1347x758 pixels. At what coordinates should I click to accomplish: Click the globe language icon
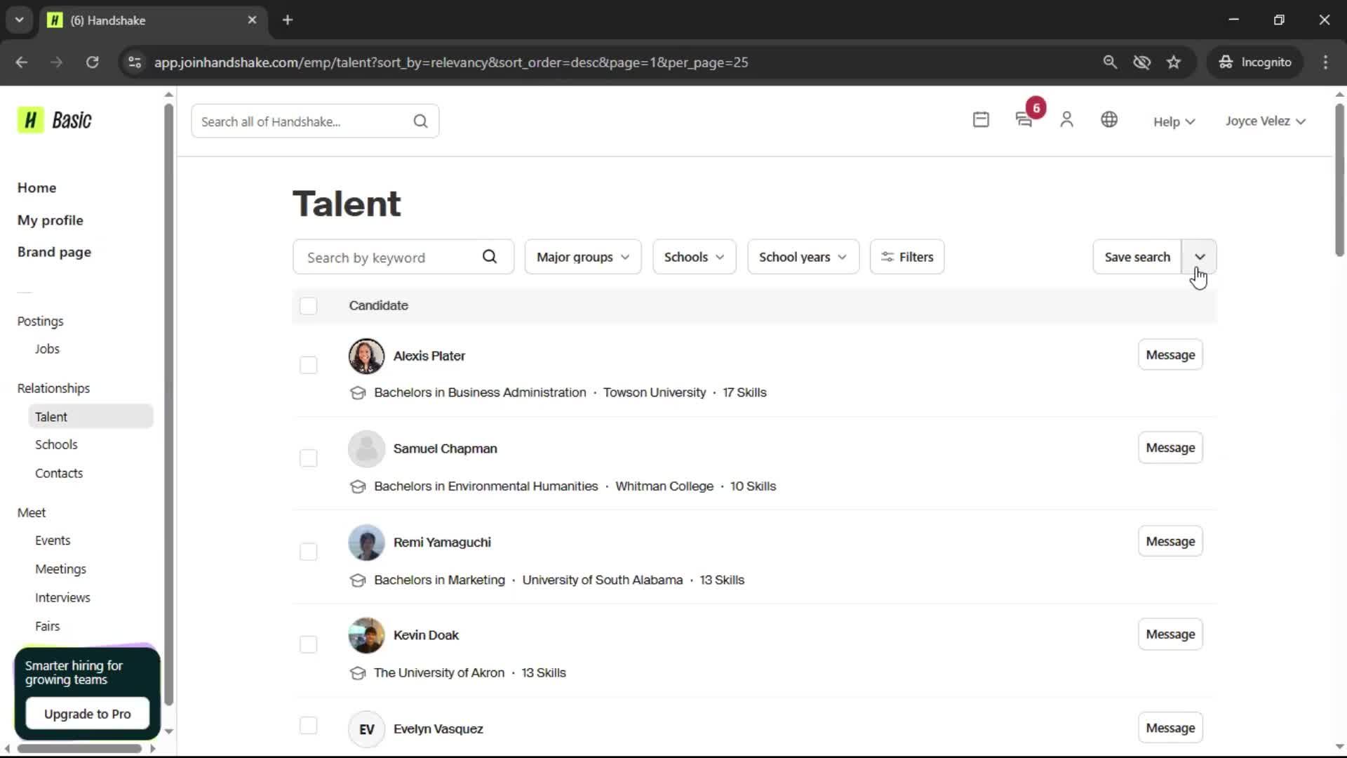click(x=1109, y=120)
